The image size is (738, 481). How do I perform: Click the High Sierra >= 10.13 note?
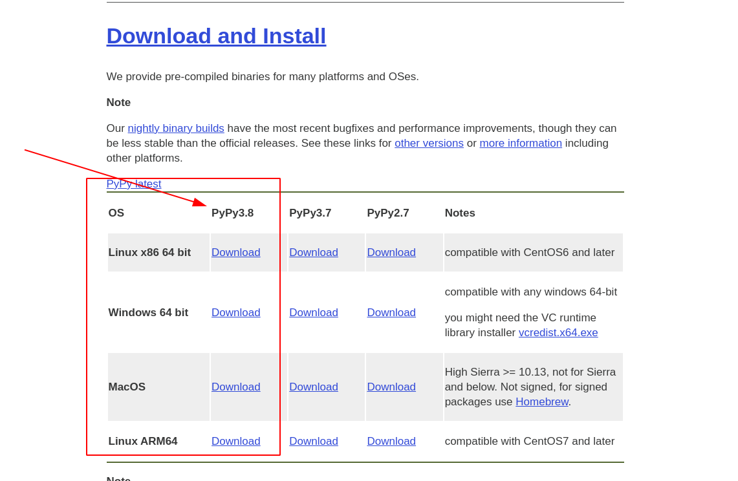(x=530, y=387)
